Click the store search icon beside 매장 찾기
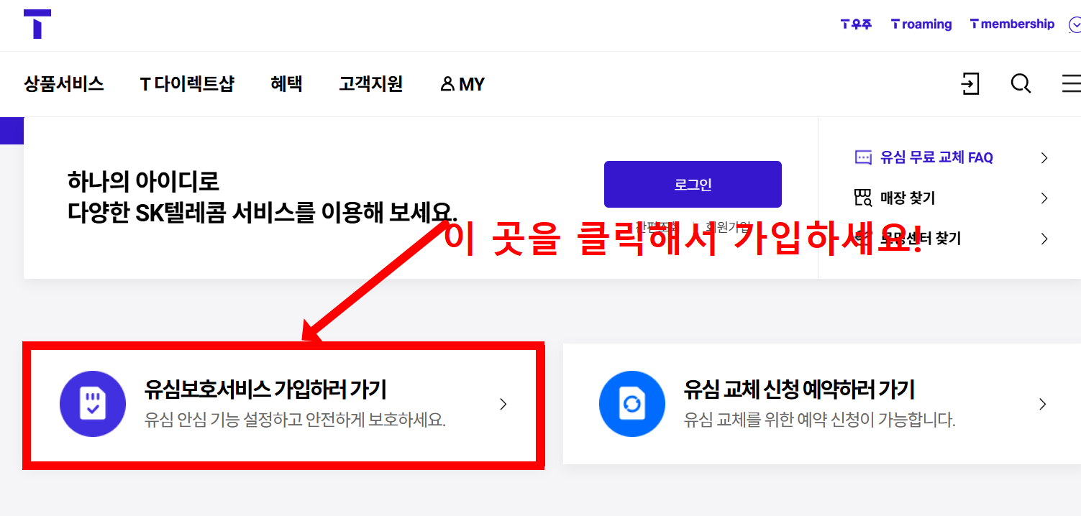Screen dimensions: 1081x516 pos(862,198)
